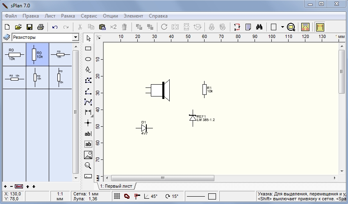Open the Опции menu

click(110, 16)
